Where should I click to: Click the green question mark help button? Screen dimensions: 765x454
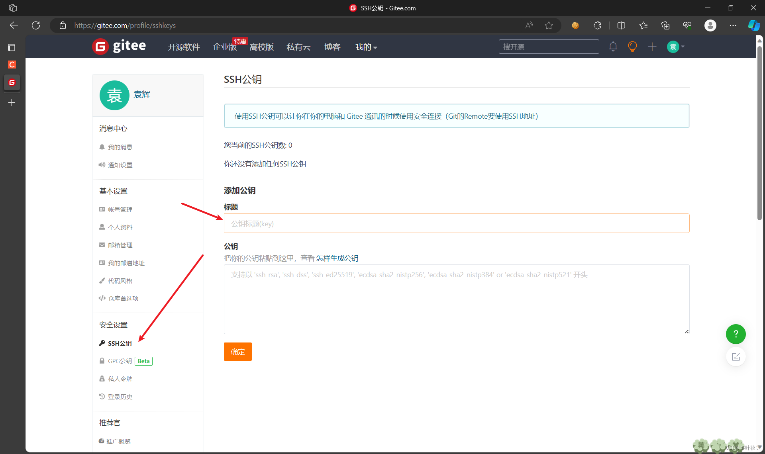[736, 334]
